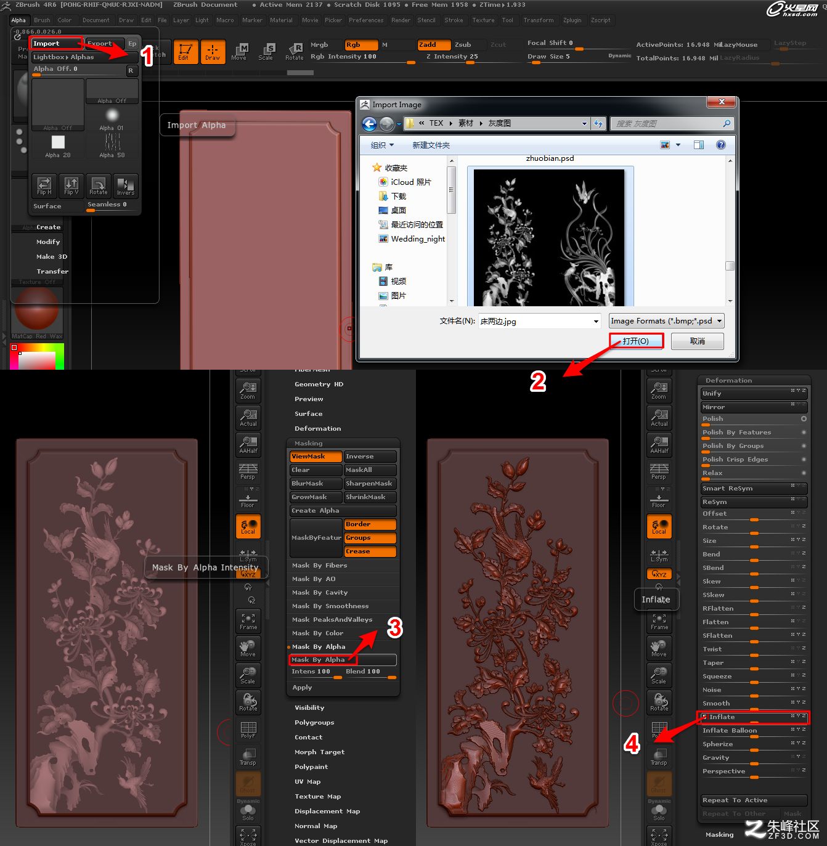Toggle the Mrgb button
The image size is (827, 846).
(325, 45)
